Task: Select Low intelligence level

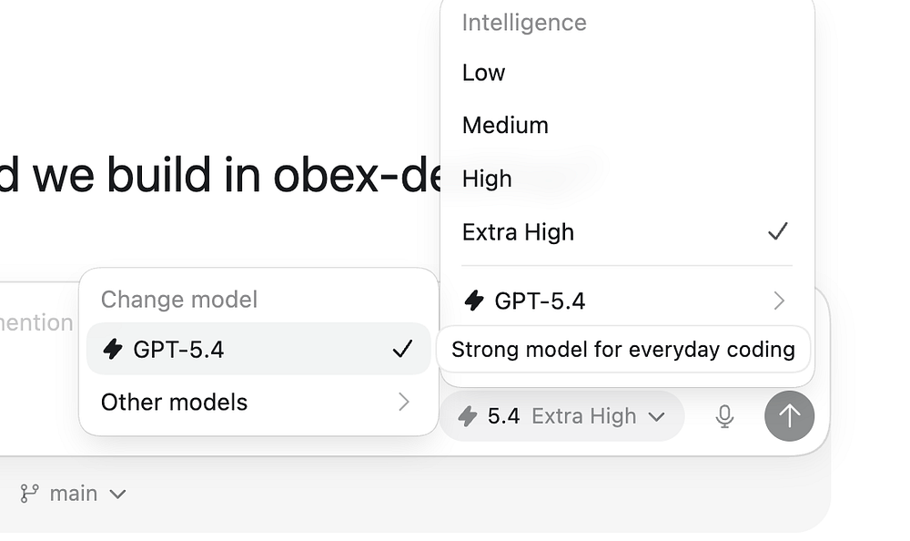Action: pos(483,73)
